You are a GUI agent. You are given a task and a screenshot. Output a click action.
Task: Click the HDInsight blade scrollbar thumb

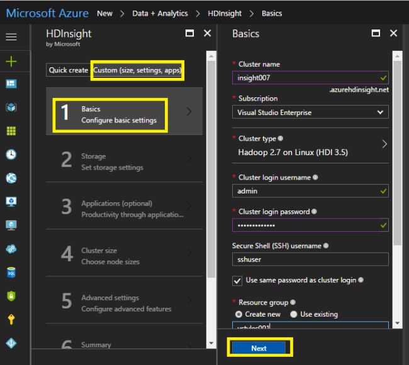point(211,169)
